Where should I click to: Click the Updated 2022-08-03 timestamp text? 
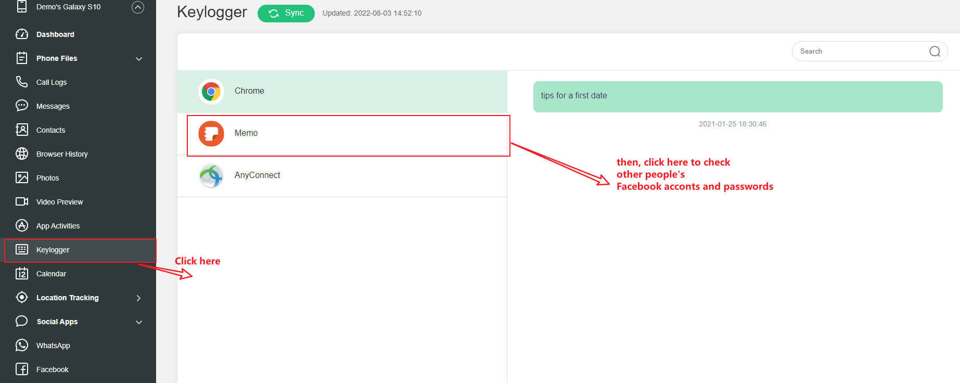[372, 13]
